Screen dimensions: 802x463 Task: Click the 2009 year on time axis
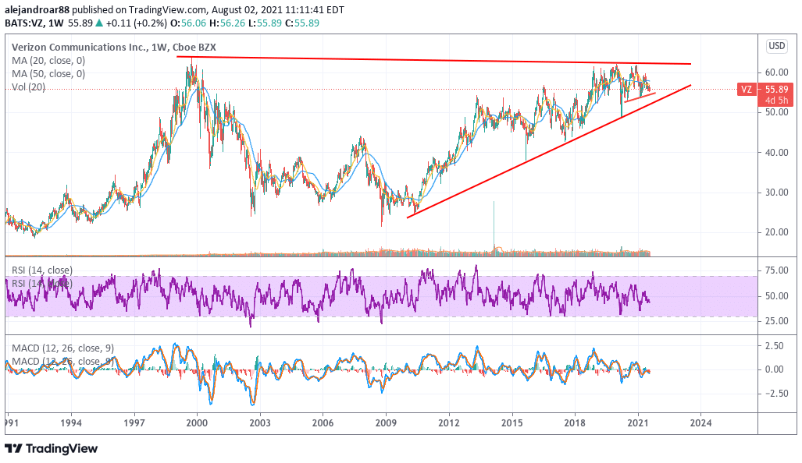pyautogui.click(x=387, y=422)
